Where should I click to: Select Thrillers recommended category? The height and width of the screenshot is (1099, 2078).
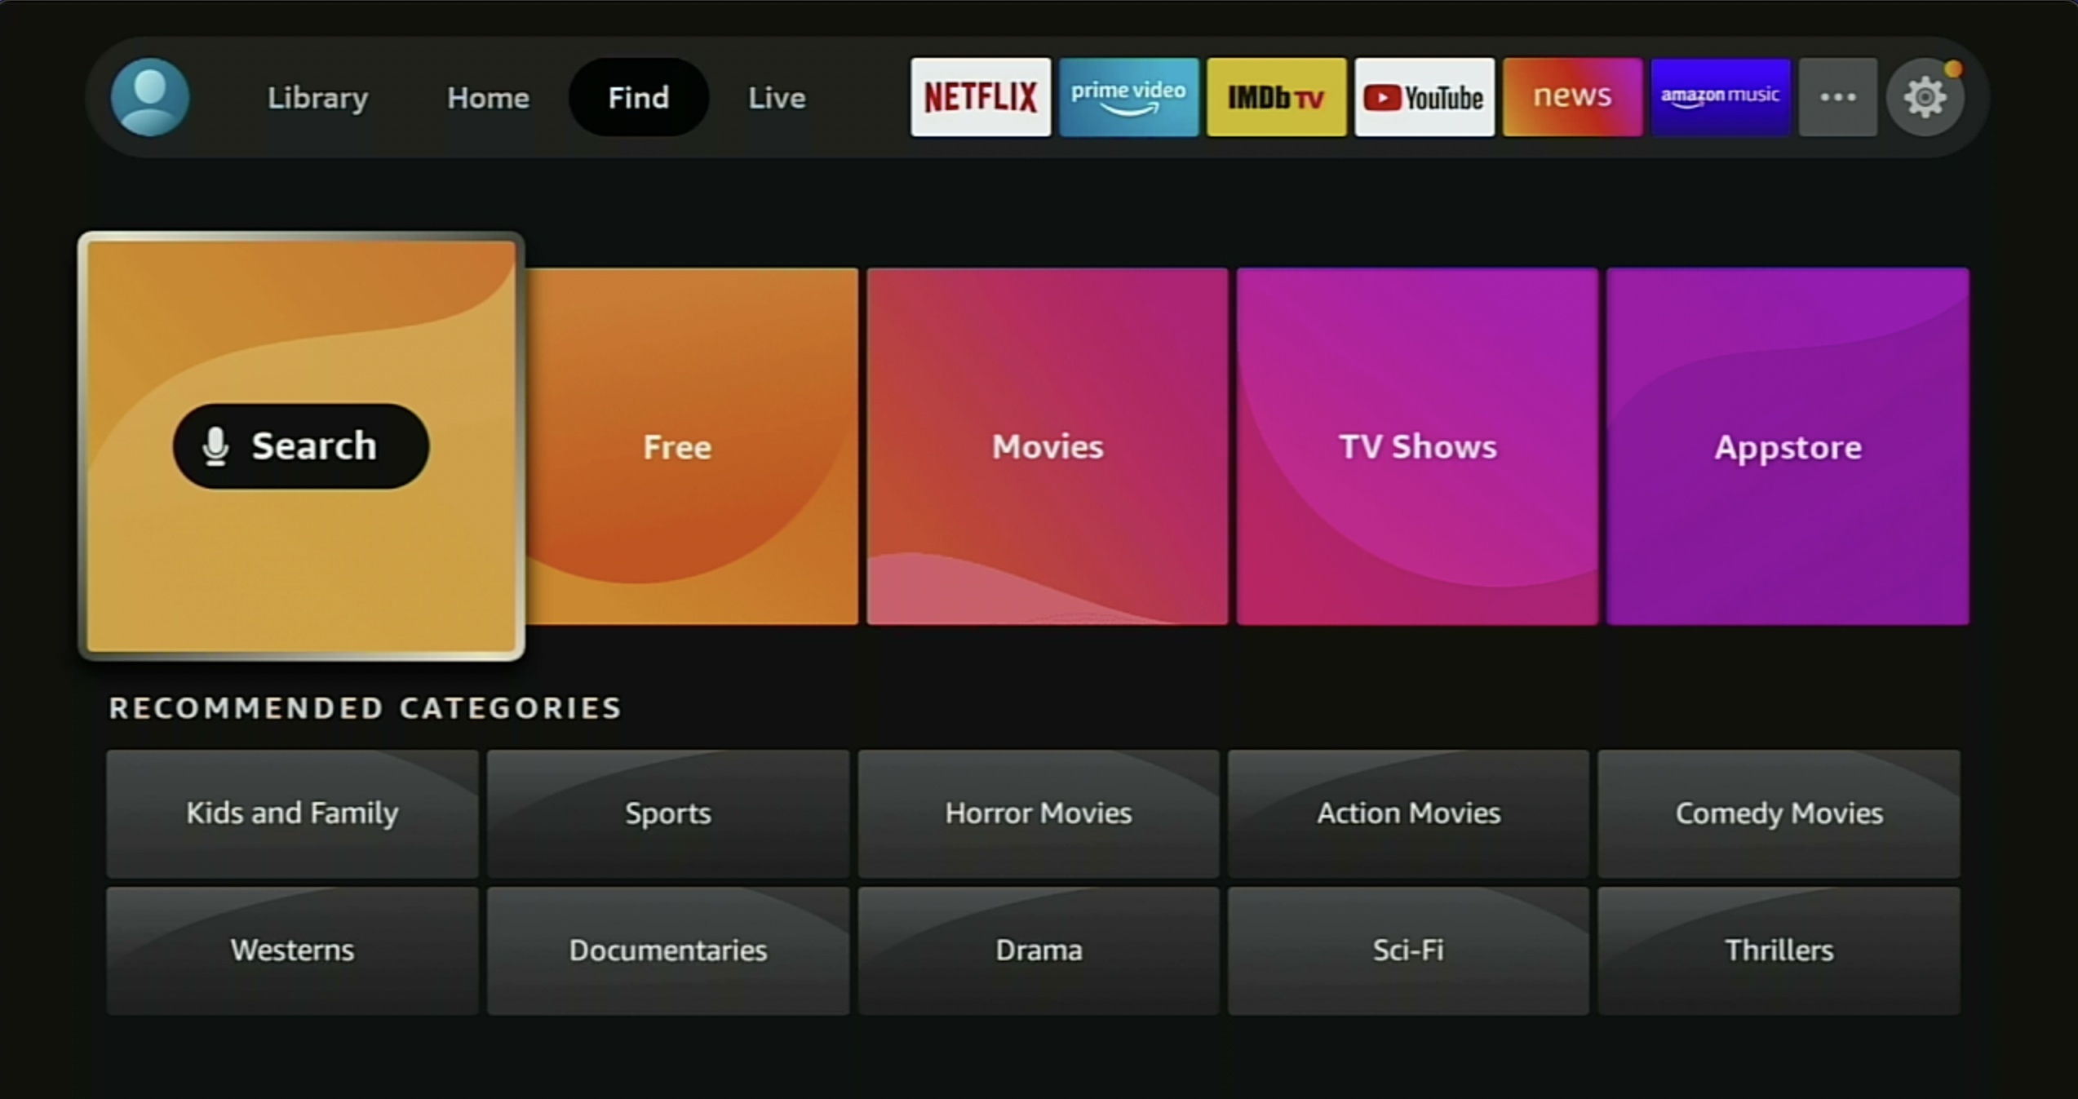(1779, 949)
